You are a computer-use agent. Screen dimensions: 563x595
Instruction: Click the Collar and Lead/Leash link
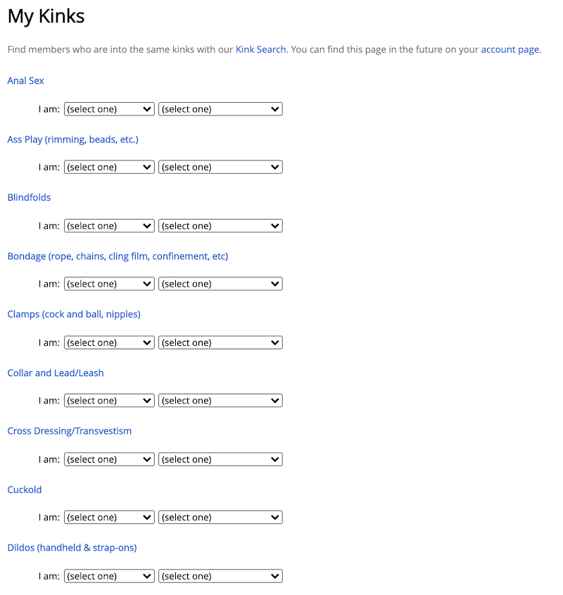(56, 373)
